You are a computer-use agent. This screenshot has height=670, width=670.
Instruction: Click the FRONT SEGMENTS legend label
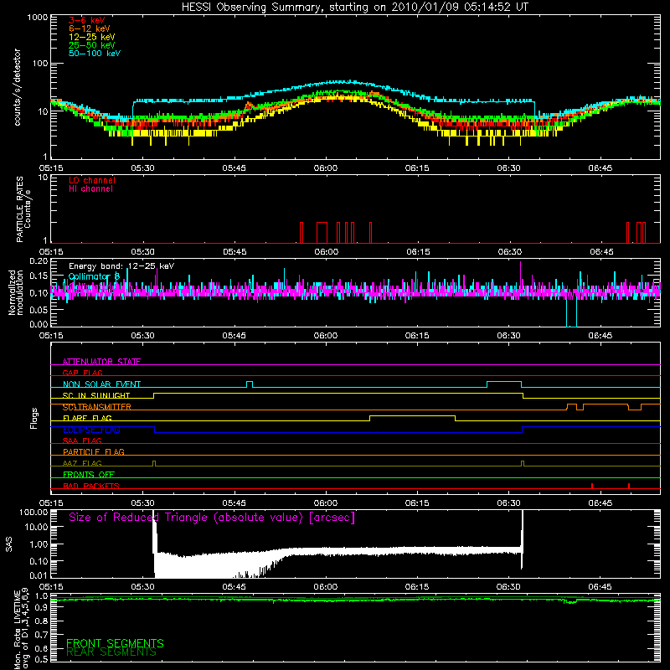tap(115, 643)
